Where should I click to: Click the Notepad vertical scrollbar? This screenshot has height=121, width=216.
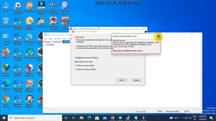[201, 74]
